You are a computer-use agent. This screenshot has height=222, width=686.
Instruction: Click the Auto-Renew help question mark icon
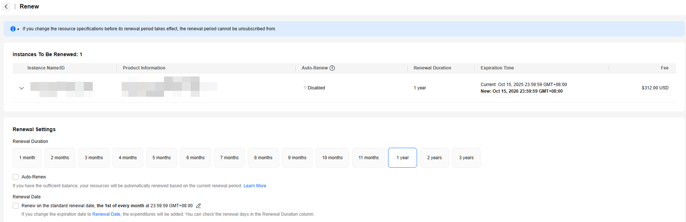coord(332,68)
